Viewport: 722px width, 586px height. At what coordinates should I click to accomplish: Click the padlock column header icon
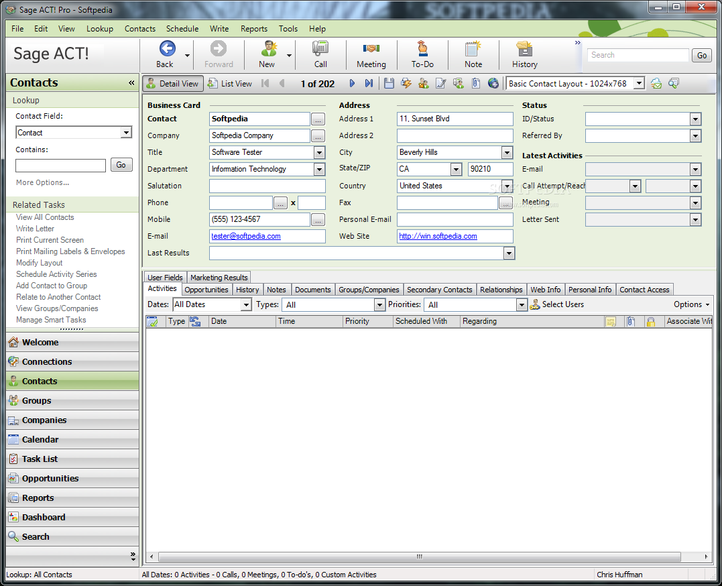coord(651,322)
